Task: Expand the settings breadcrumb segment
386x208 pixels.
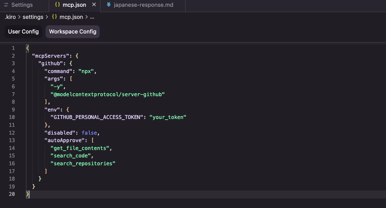Action: point(33,17)
